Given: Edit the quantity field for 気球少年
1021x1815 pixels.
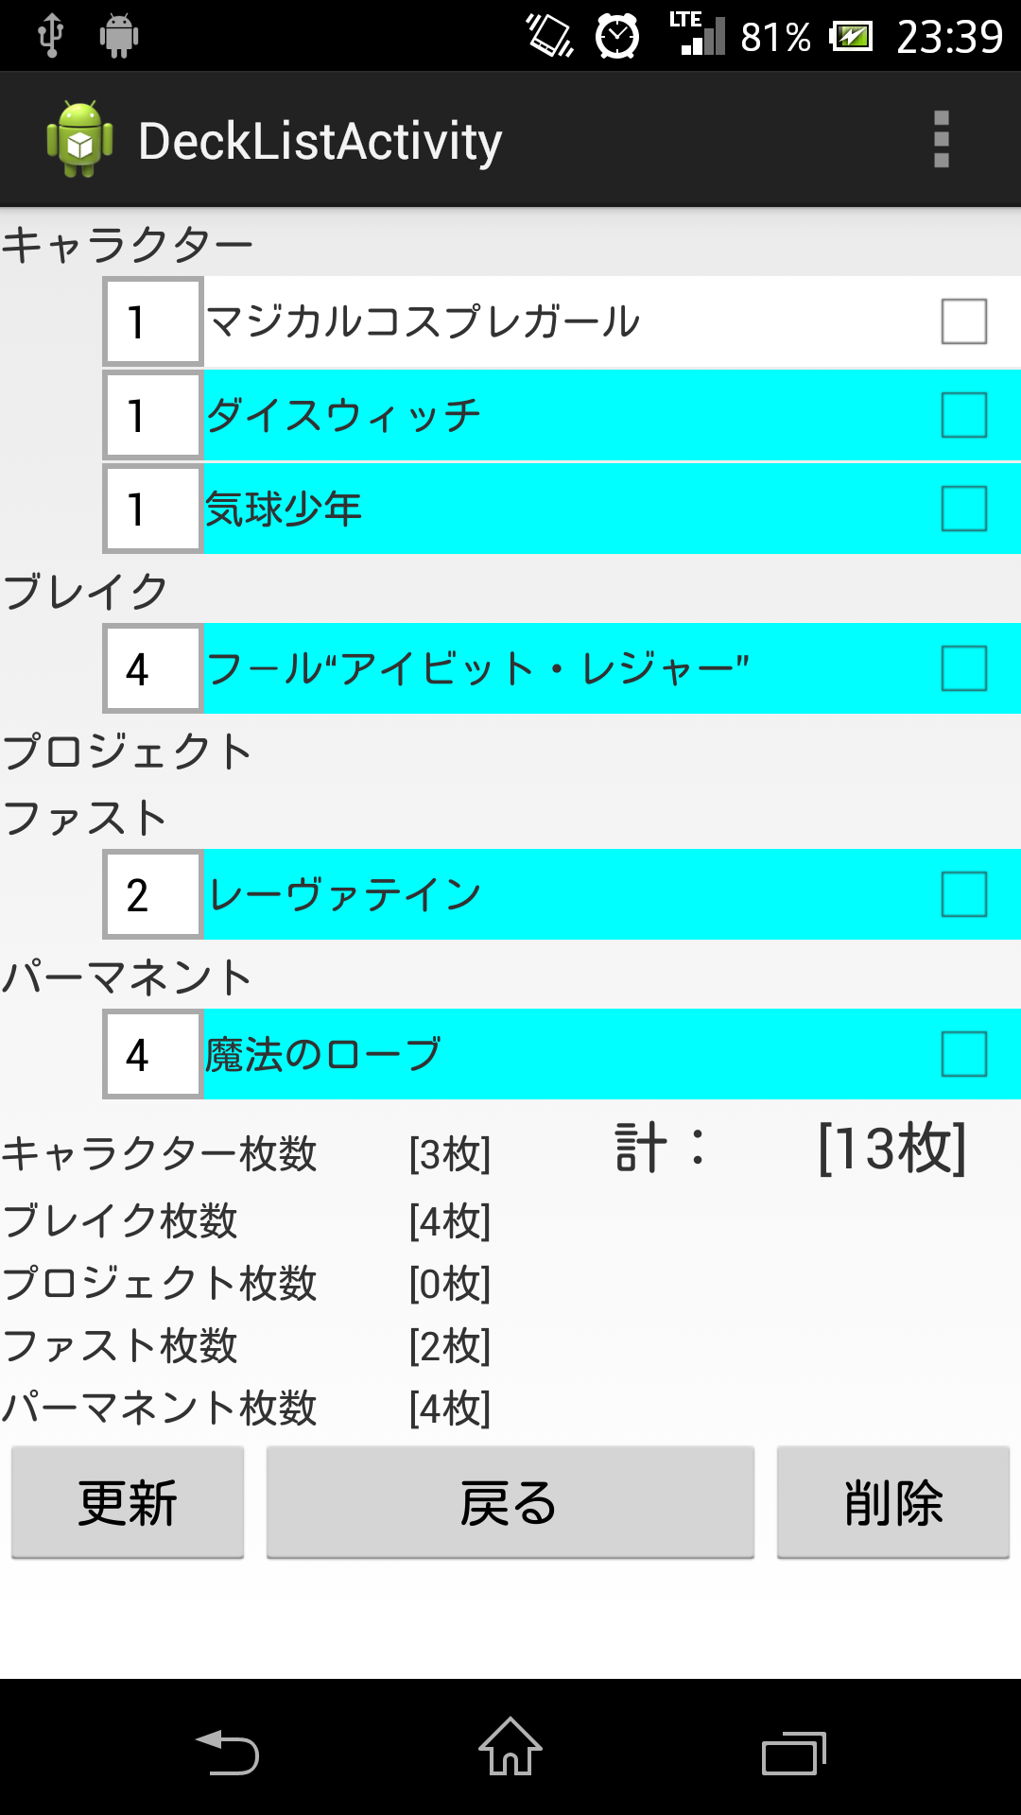Looking at the screenshot, I should tap(153, 509).
